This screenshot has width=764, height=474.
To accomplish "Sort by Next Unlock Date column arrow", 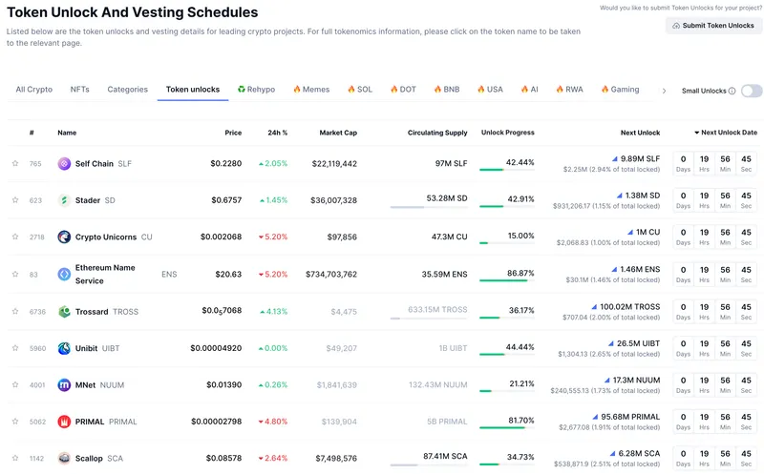I will [x=696, y=133].
